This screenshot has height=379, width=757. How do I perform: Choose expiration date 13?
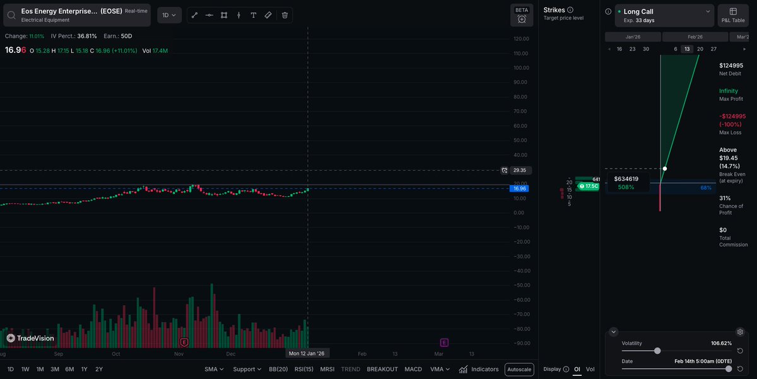[687, 49]
